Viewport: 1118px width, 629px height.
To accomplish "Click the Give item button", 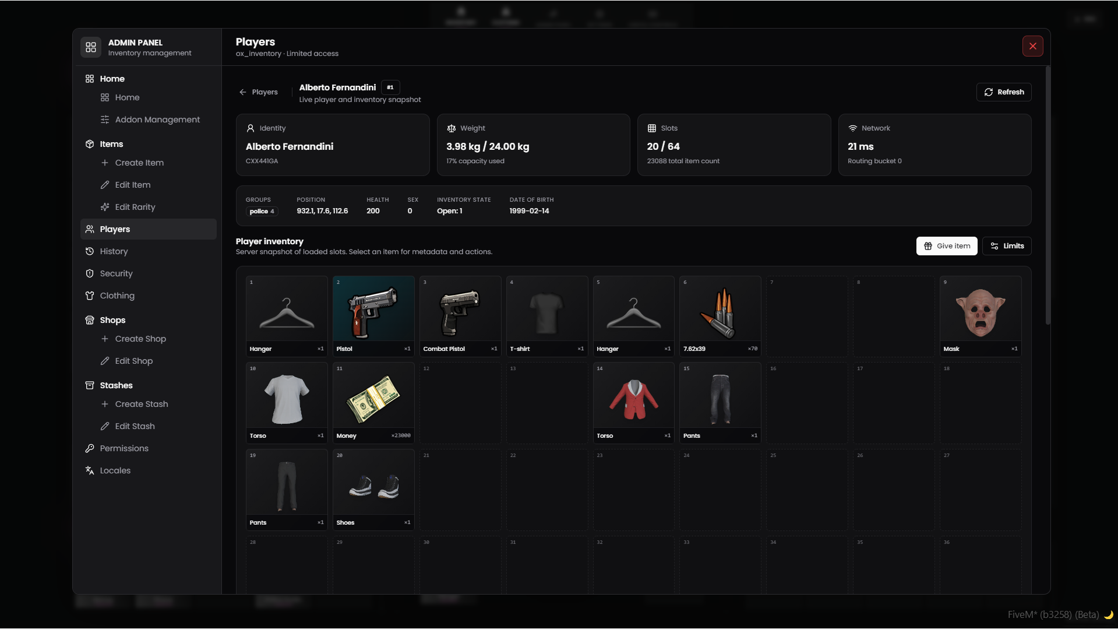I will [x=947, y=246].
